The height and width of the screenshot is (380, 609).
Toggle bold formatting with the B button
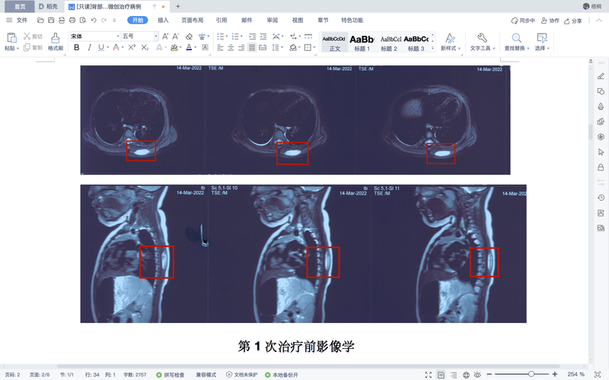[76, 48]
